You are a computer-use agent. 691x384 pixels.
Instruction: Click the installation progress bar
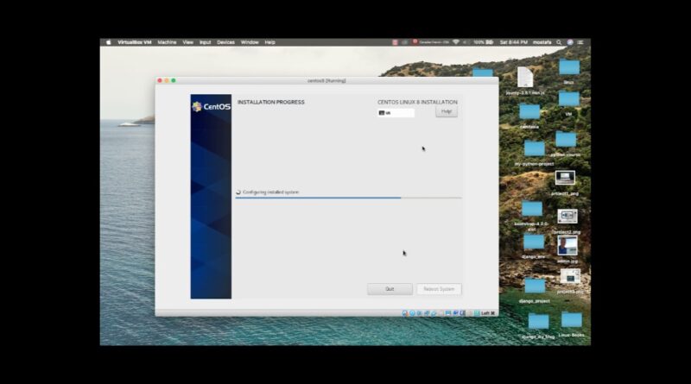point(348,198)
